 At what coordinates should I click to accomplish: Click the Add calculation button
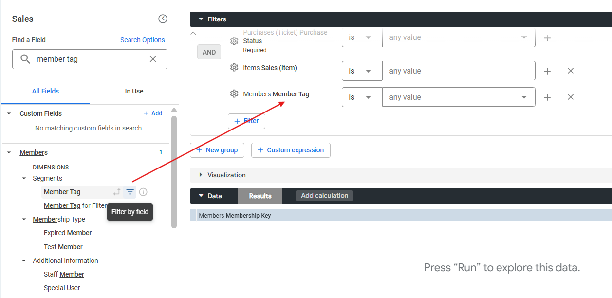pos(324,195)
